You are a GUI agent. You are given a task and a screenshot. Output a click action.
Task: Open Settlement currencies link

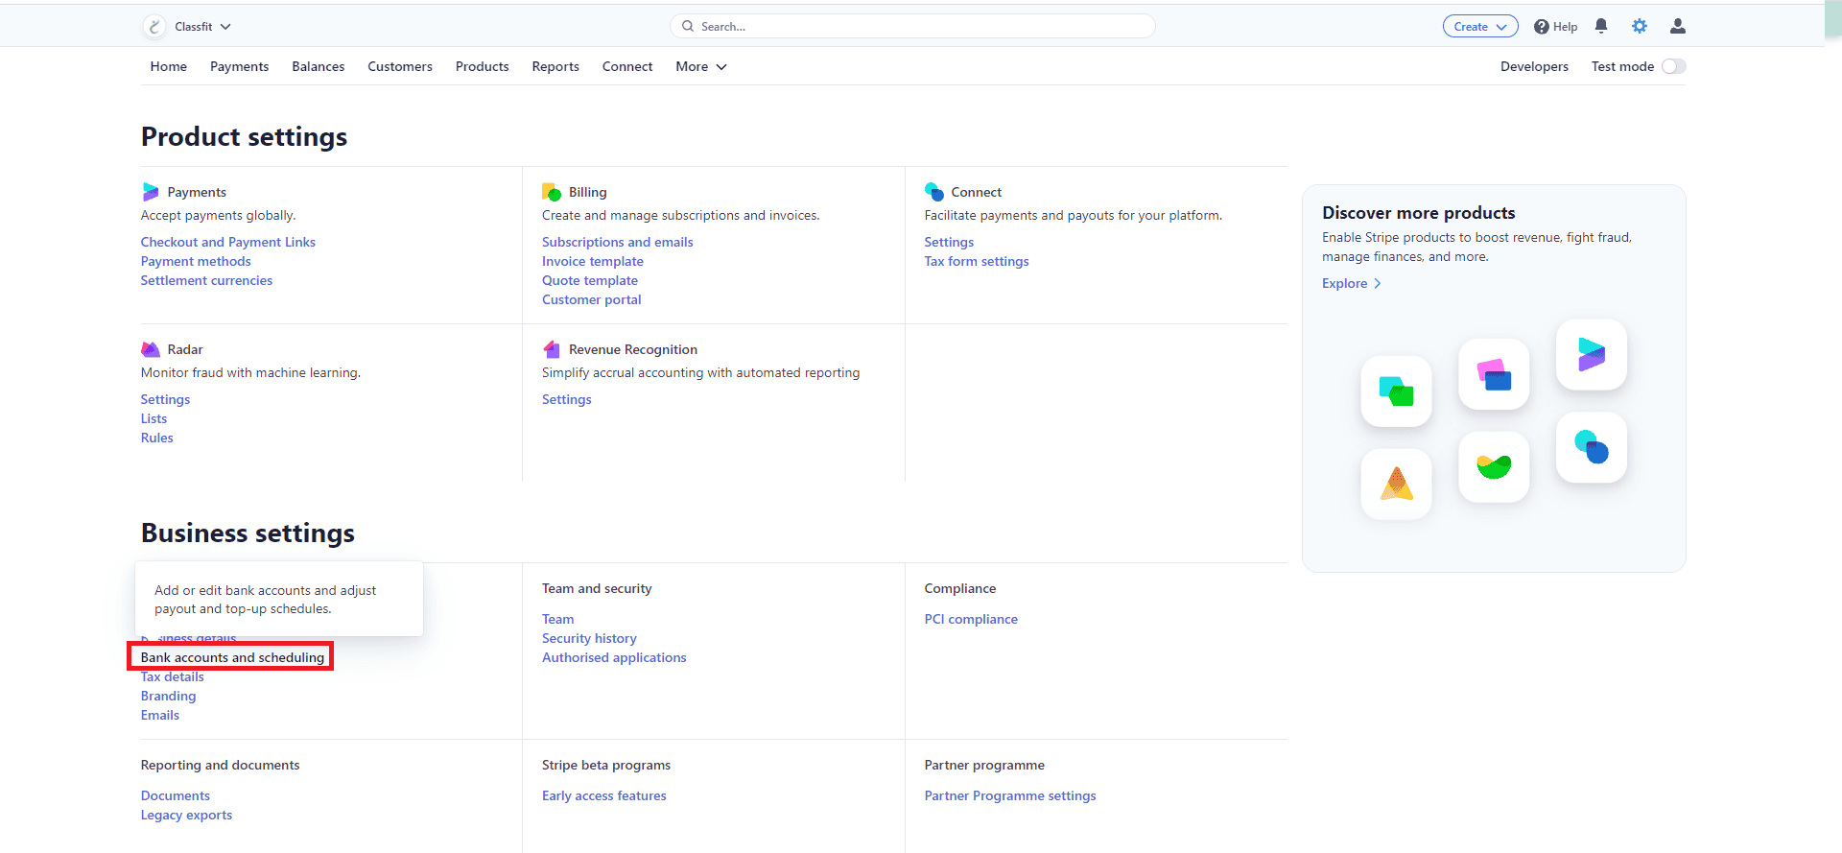[206, 280]
